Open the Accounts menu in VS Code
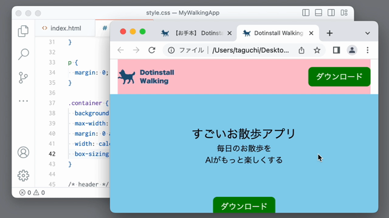This screenshot has width=389, height=218. point(23,152)
